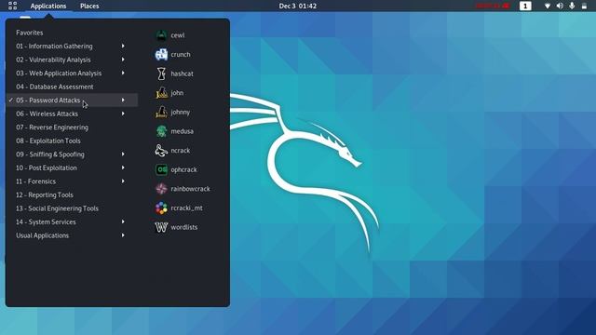Click the crunch tool icon
596x335 pixels.
161,54
